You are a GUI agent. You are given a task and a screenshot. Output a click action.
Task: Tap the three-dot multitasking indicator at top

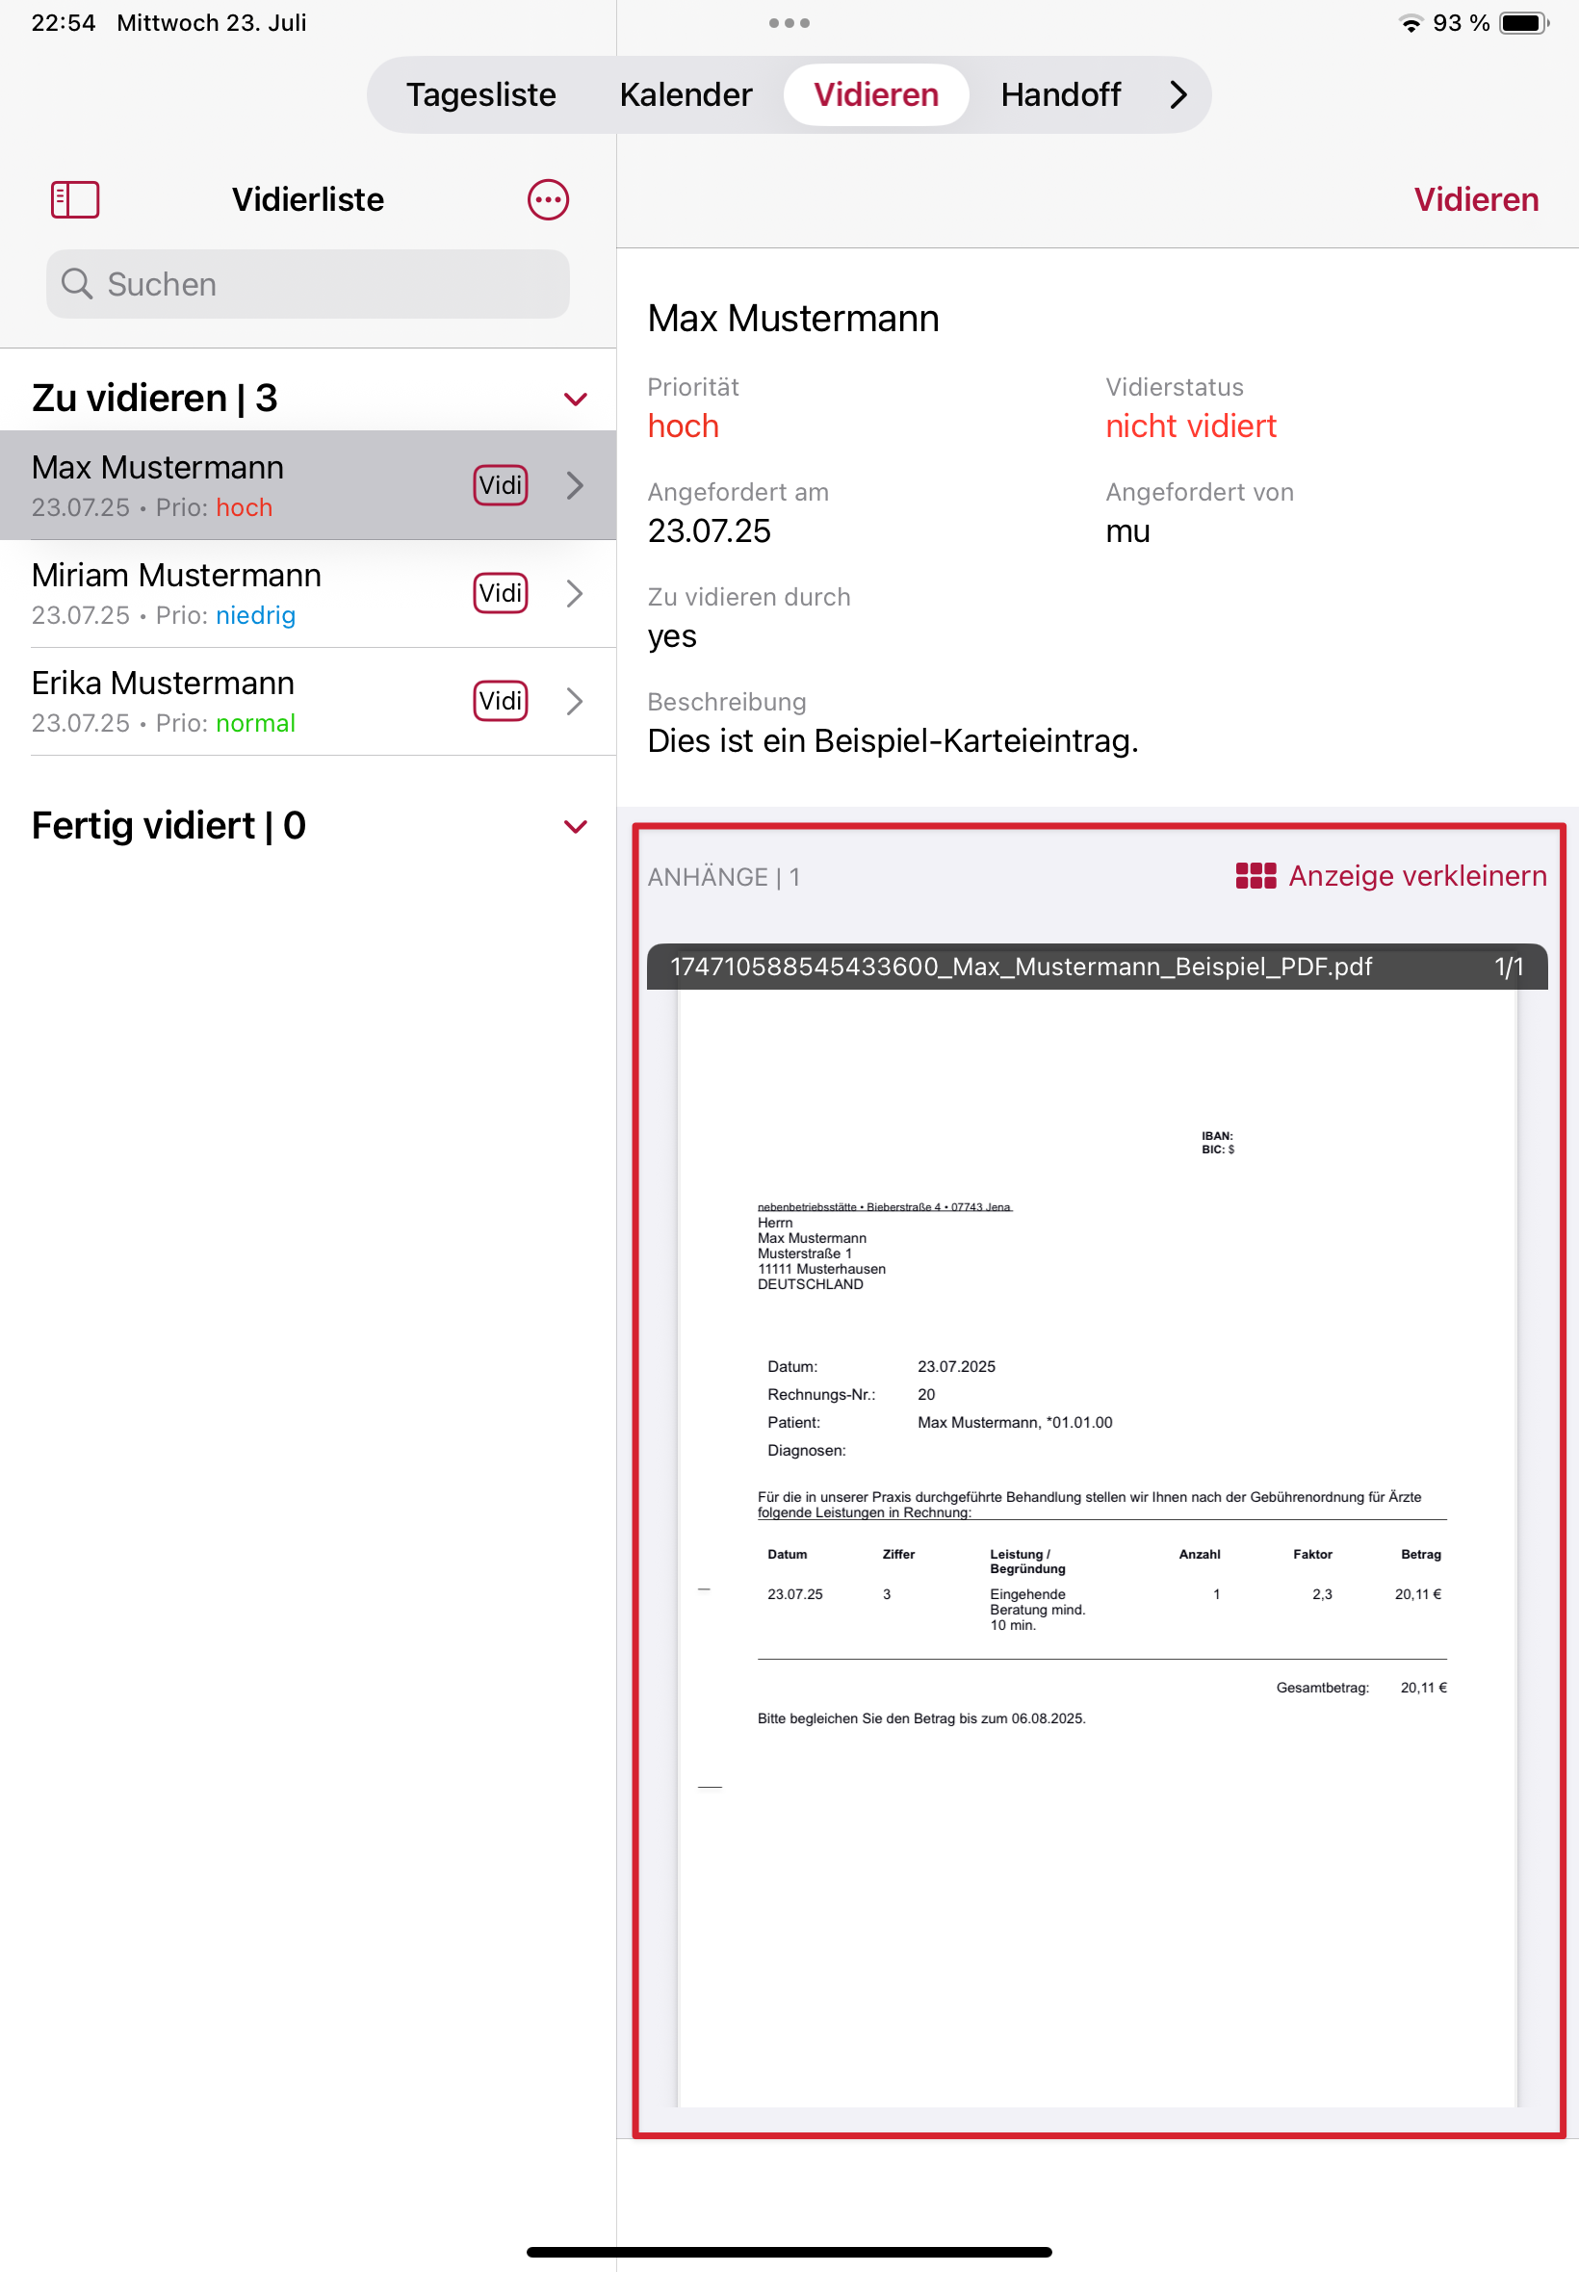(789, 23)
